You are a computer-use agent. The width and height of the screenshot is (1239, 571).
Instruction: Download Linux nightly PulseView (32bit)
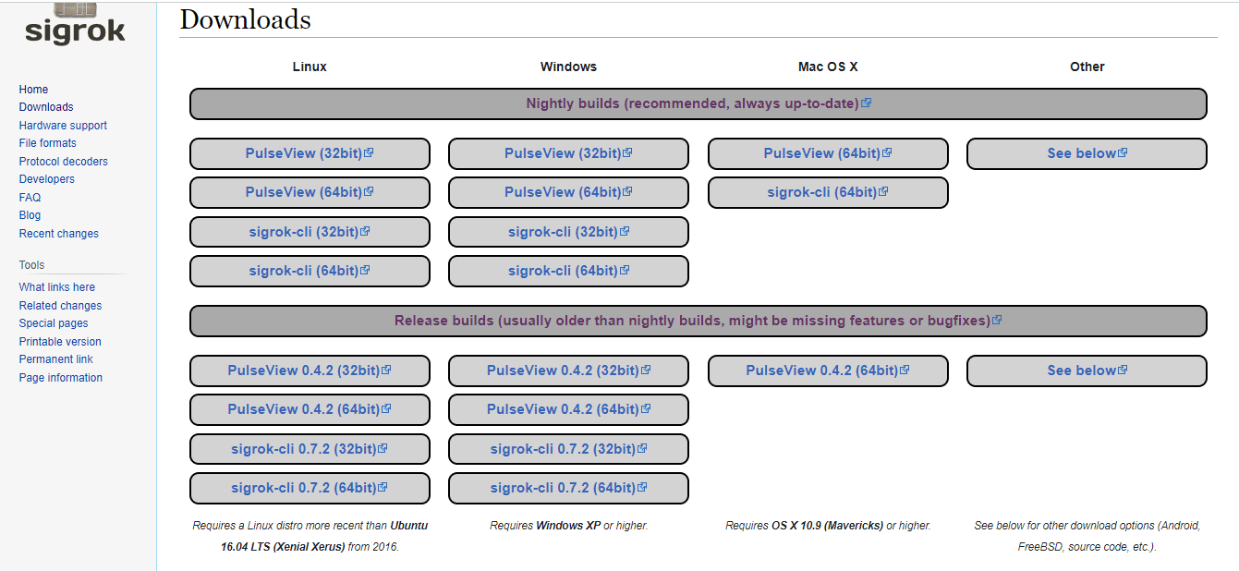pos(310,153)
